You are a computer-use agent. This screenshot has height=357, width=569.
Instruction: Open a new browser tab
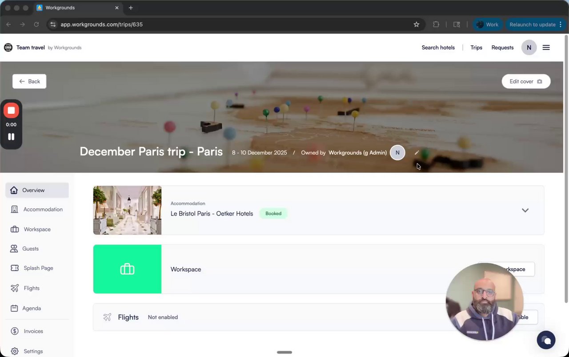tap(131, 8)
